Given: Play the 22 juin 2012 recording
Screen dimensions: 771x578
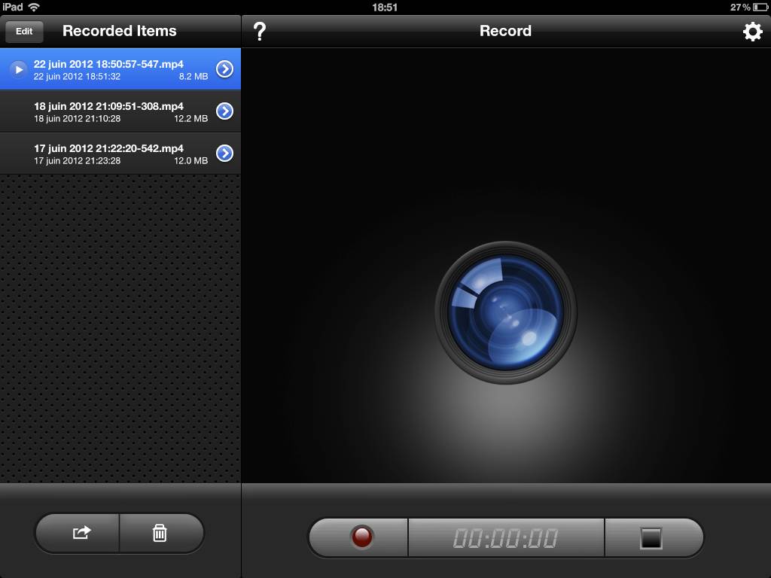Looking at the screenshot, I should tap(19, 69).
